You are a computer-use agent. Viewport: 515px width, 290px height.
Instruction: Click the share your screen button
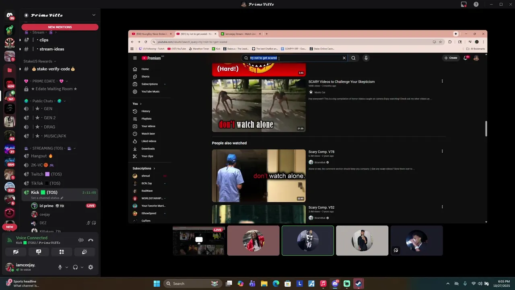(39, 252)
